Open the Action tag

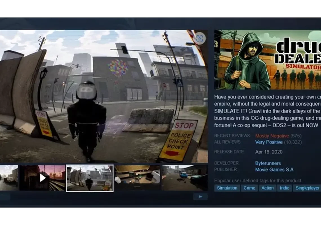pyautogui.click(x=267, y=188)
